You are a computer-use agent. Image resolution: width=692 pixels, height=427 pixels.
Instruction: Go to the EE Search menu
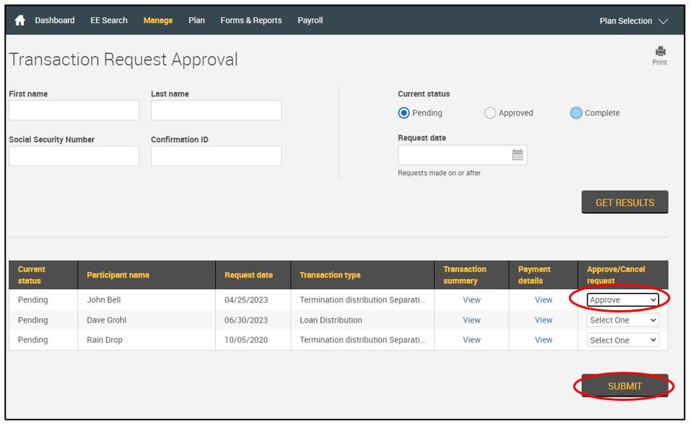(x=109, y=20)
